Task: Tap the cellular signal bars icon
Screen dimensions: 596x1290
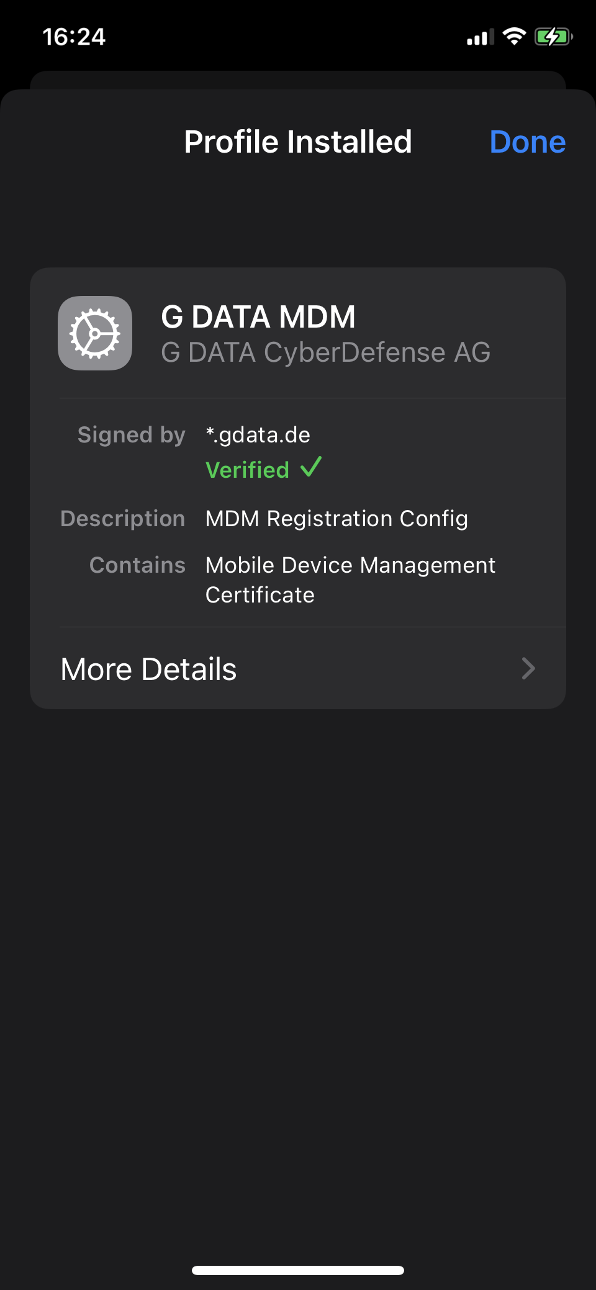Action: coord(481,37)
